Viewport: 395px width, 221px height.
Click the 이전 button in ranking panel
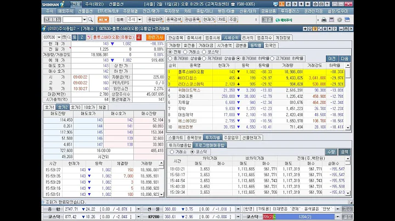[x=332, y=59]
